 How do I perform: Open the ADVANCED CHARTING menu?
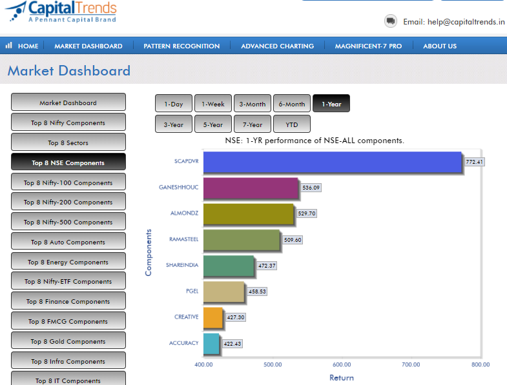pyautogui.click(x=278, y=46)
